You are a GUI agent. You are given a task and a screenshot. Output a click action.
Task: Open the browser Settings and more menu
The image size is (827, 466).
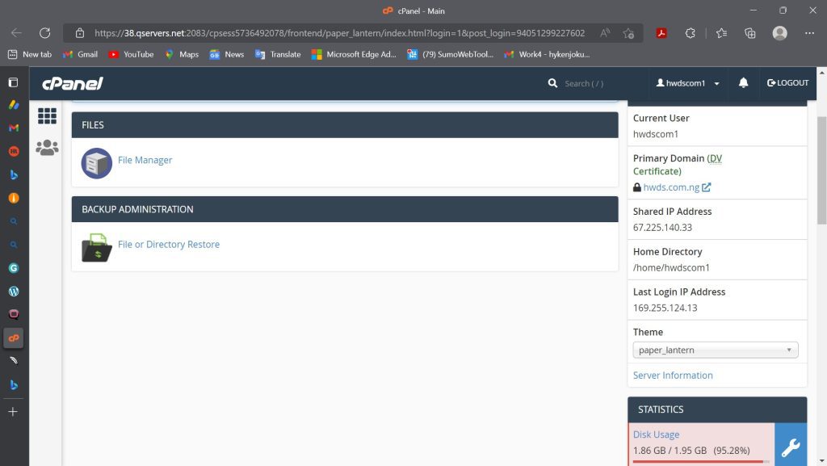point(809,33)
